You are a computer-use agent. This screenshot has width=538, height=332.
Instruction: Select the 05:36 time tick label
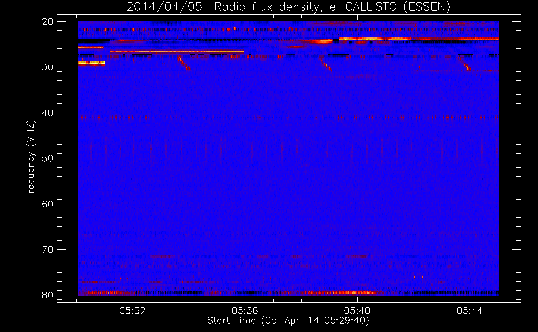tap(245, 311)
